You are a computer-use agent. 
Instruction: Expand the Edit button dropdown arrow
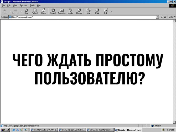coord(111,11)
